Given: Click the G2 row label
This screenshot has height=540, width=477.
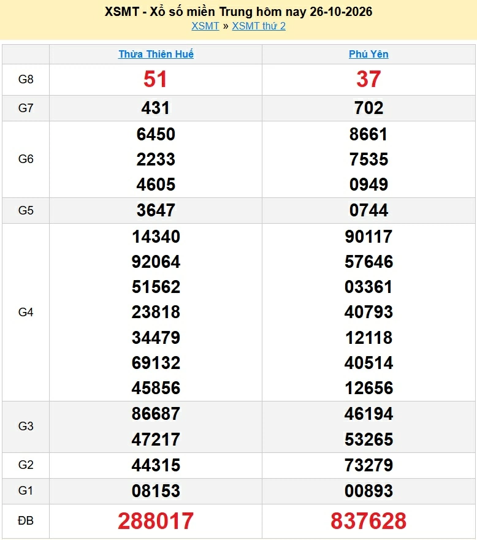Looking at the screenshot, I should click(26, 465).
